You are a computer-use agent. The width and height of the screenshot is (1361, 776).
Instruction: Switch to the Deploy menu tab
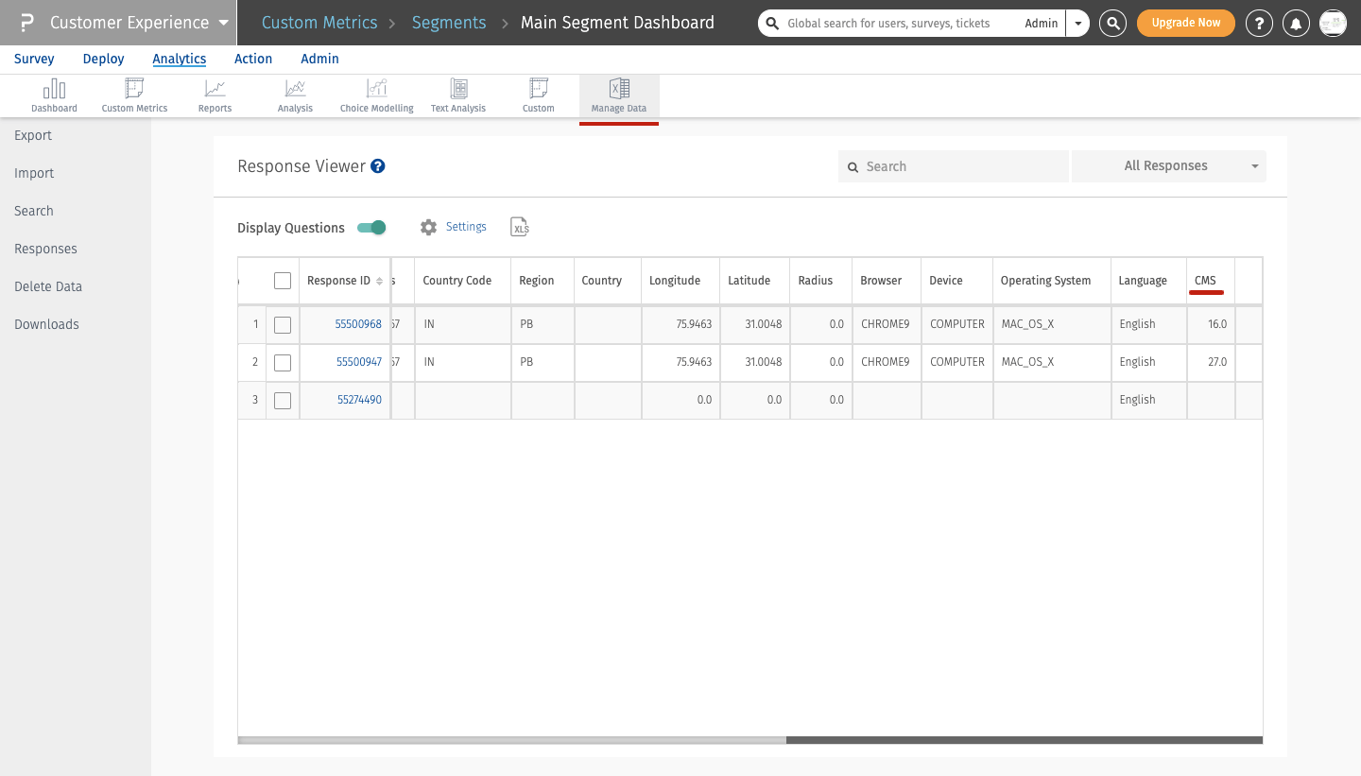103,59
